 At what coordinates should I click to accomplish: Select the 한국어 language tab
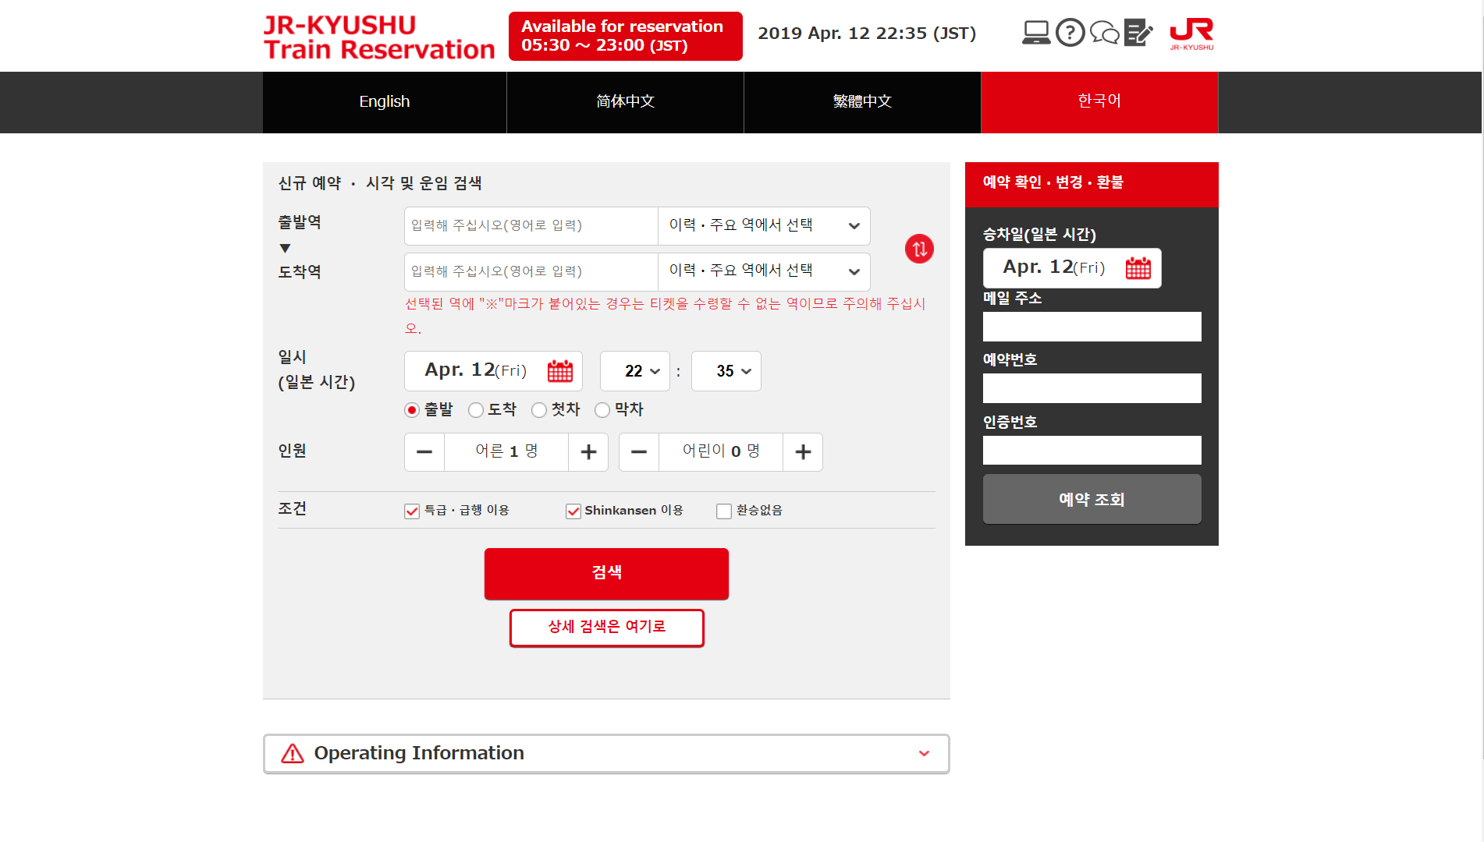tap(1099, 102)
